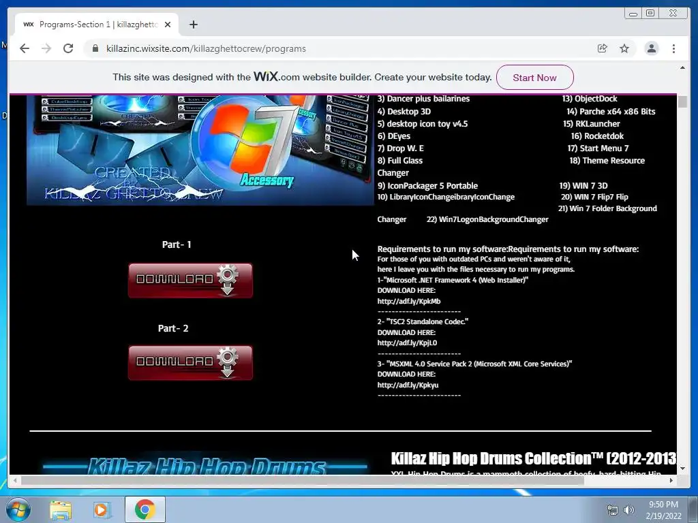Viewport: 698px width, 523px height.
Task: Click the 'Killaz Hip Hop Drums Collection' heading
Action: pyautogui.click(x=533, y=458)
